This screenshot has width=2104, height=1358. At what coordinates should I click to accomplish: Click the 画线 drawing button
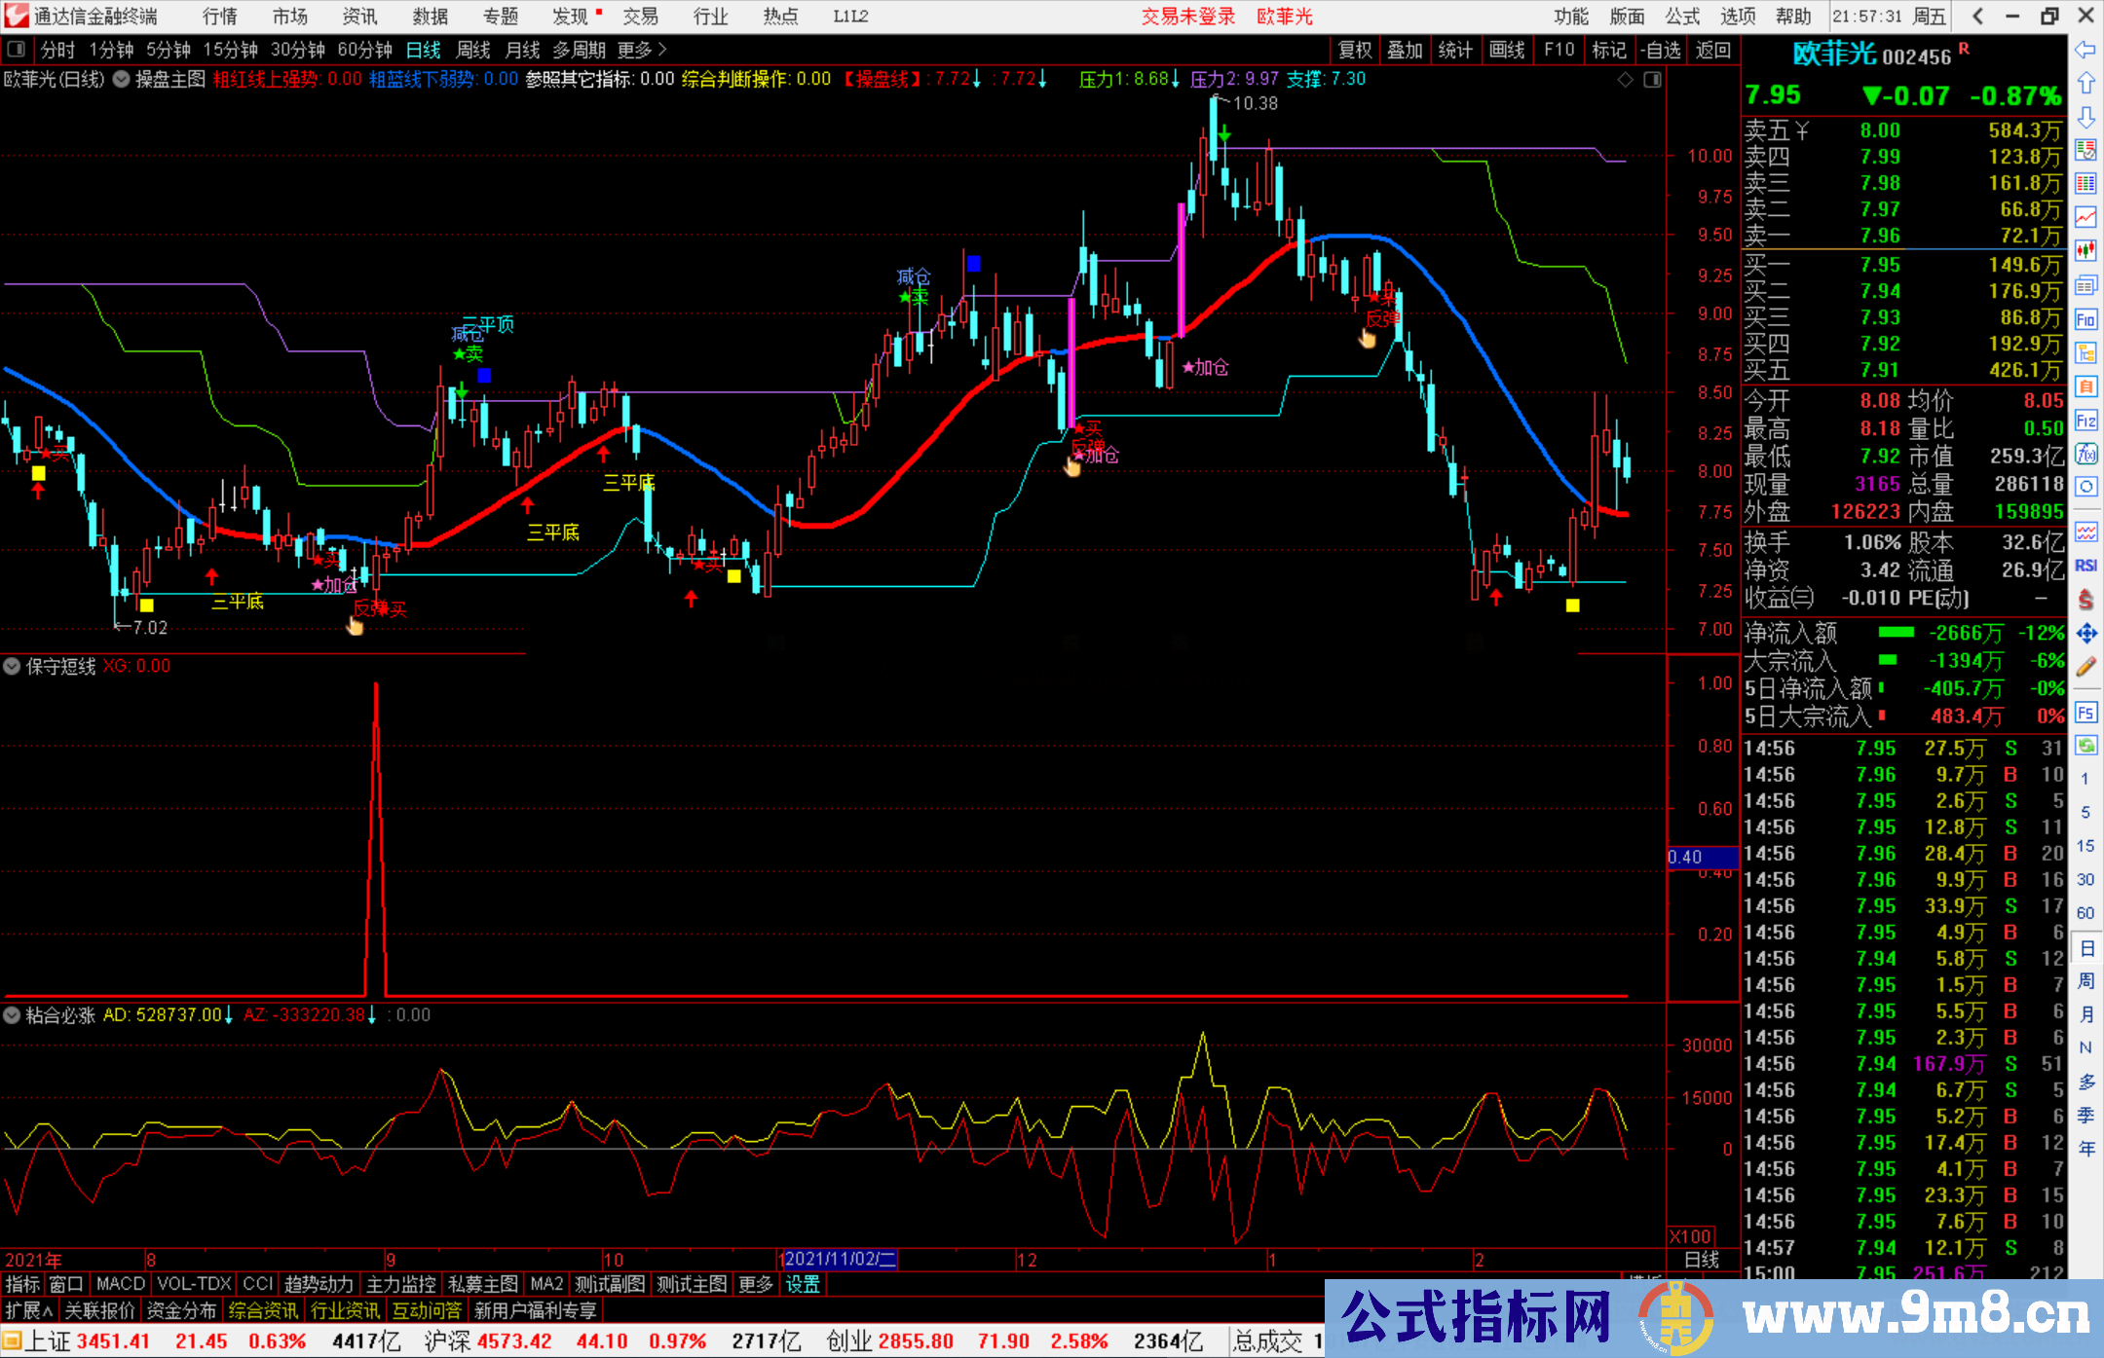[1507, 50]
